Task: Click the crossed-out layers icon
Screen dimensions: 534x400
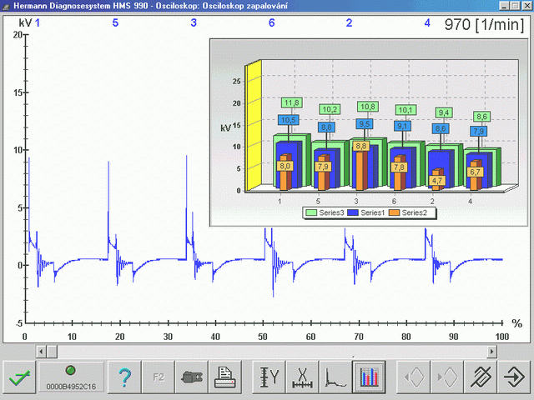Action: tap(481, 377)
